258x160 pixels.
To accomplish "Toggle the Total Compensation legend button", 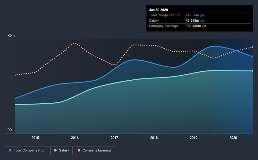I will (27, 151).
